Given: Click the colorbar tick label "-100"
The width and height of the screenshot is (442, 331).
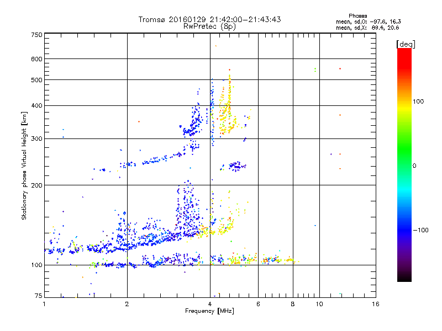Looking at the screenshot, I should click(x=420, y=230).
